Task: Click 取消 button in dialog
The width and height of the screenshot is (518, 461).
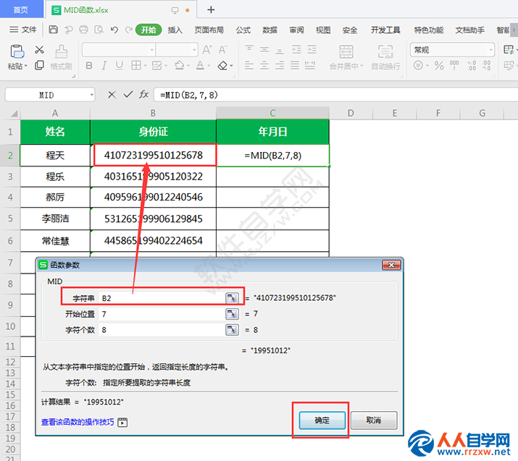Action: (x=374, y=420)
